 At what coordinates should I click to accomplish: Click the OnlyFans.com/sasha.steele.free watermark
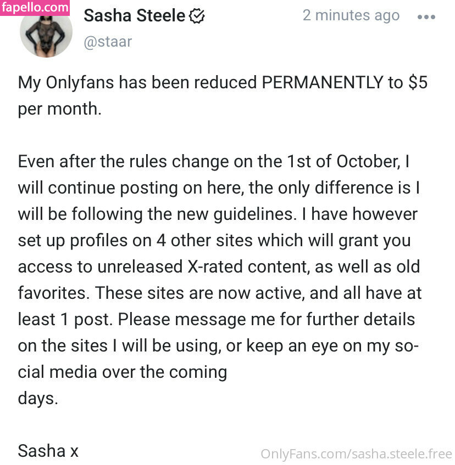356,454
